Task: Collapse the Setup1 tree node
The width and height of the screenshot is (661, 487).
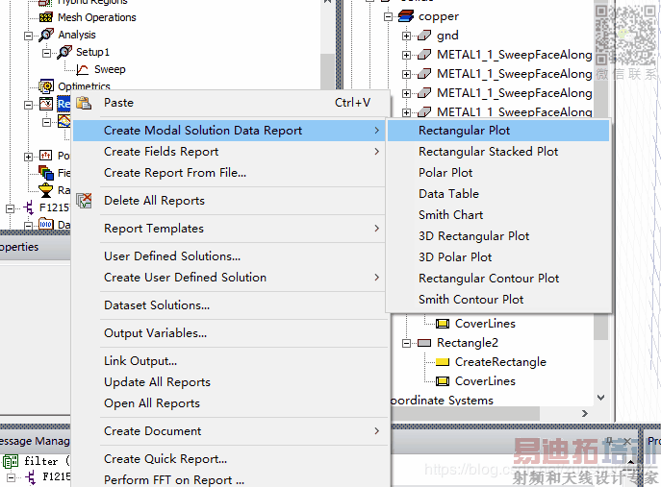Action: point(46,53)
